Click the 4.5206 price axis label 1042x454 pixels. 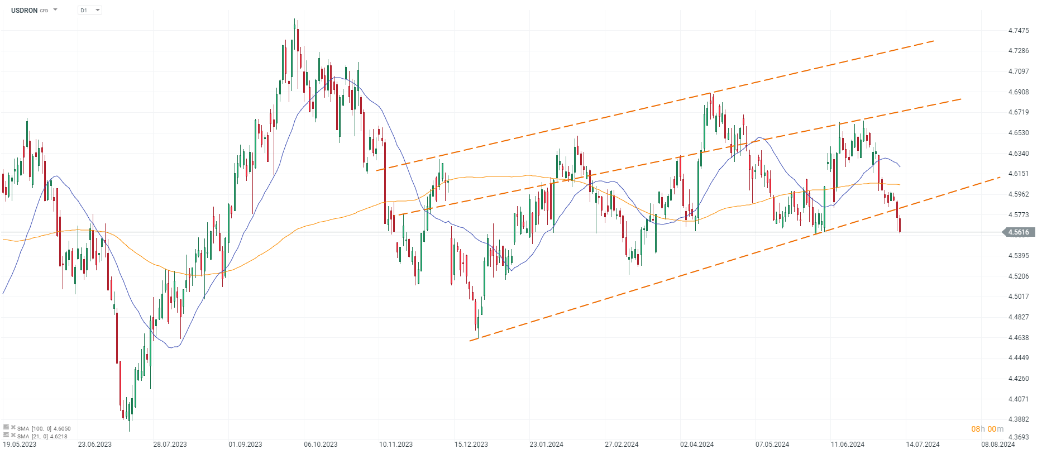(x=1019, y=276)
